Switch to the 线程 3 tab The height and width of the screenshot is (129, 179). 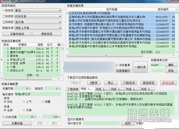click(x=117, y=89)
